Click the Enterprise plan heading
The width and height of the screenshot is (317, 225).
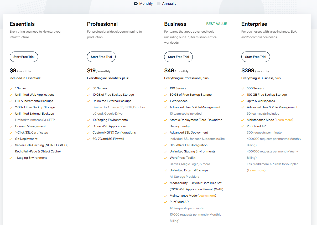pyautogui.click(x=254, y=24)
